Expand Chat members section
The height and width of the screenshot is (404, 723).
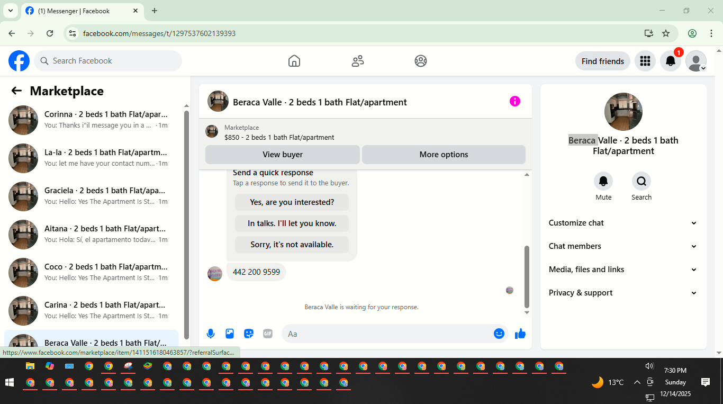click(x=623, y=246)
